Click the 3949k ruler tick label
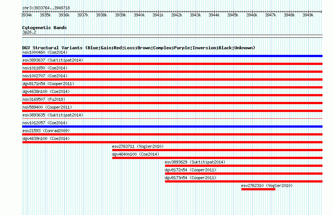Screen dimensions: 333x215 pos(308,15)
